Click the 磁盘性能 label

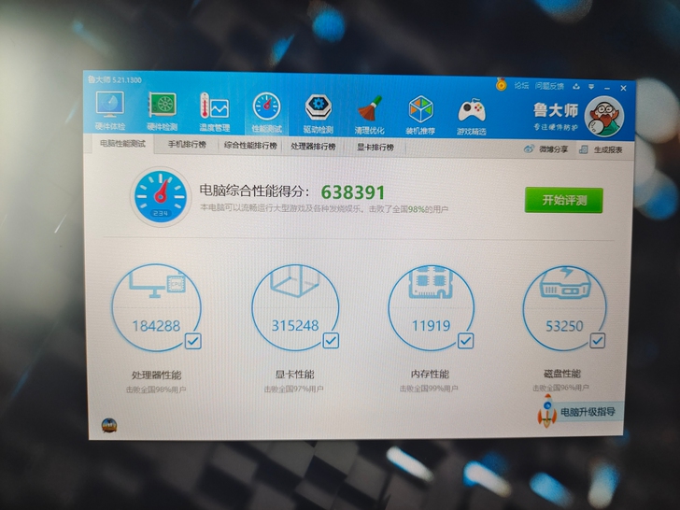coord(562,373)
